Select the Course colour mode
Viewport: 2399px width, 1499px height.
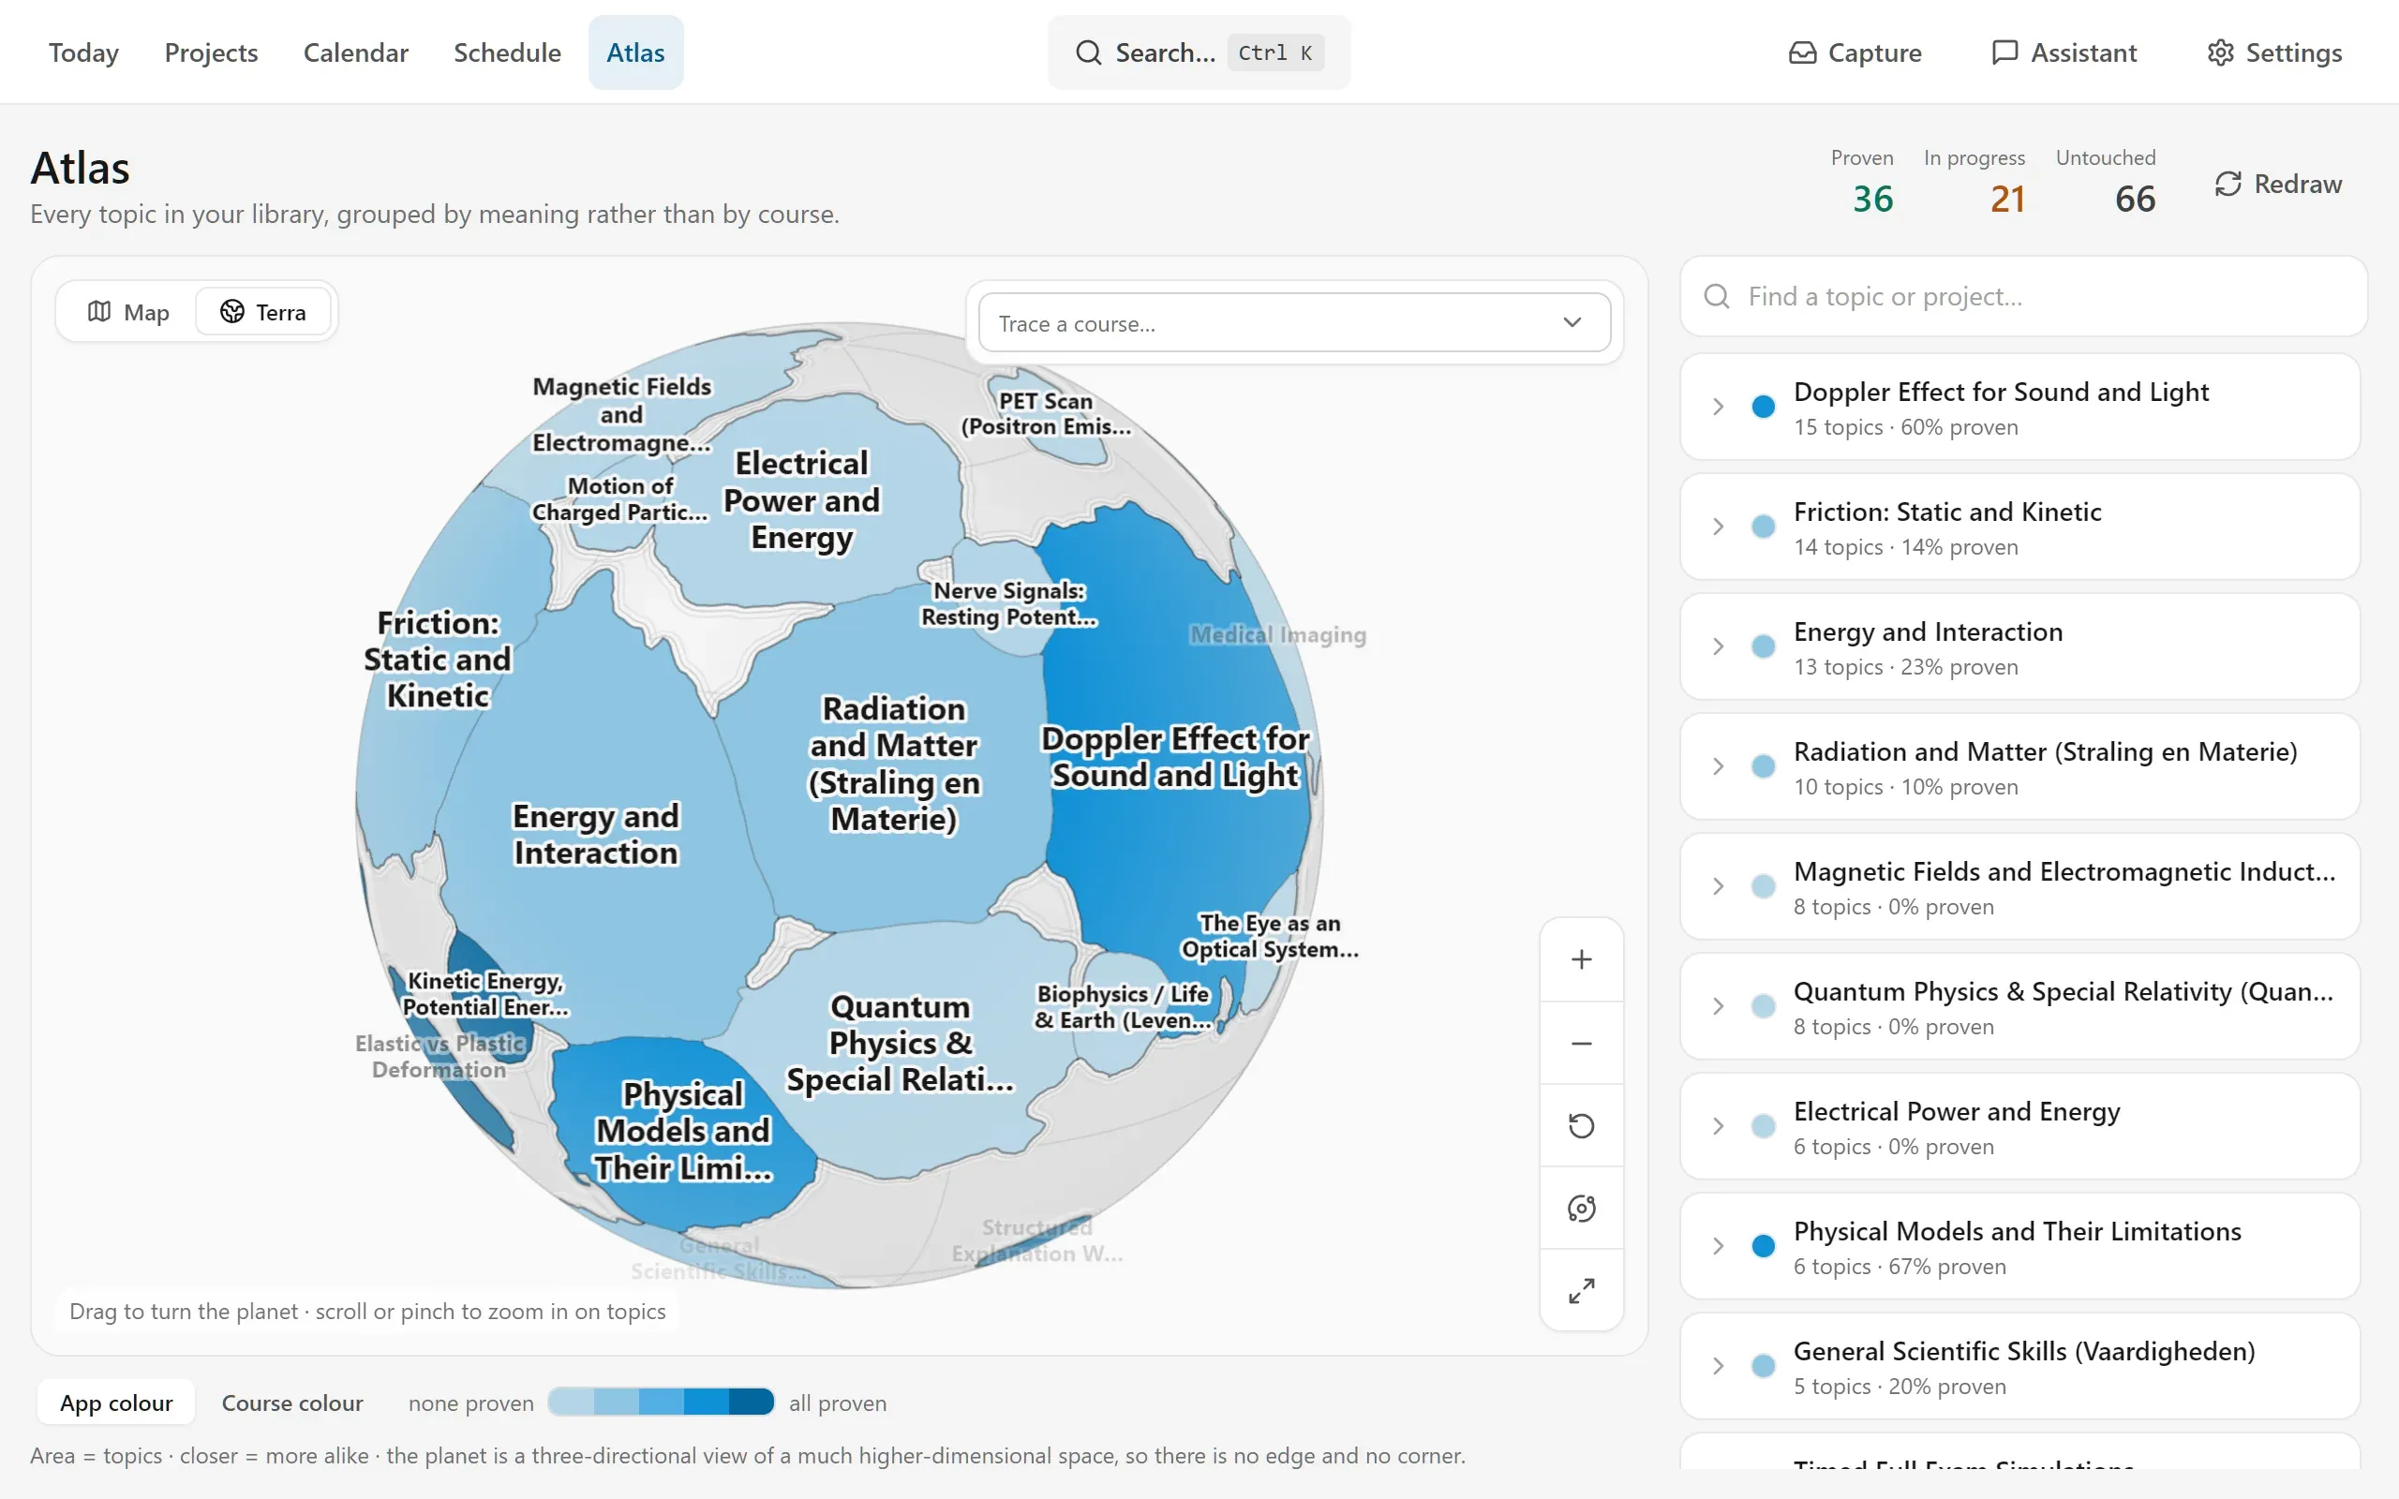point(292,1403)
